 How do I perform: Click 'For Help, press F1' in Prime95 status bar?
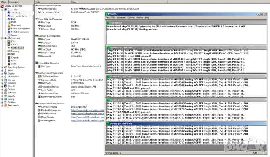click(x=113, y=153)
